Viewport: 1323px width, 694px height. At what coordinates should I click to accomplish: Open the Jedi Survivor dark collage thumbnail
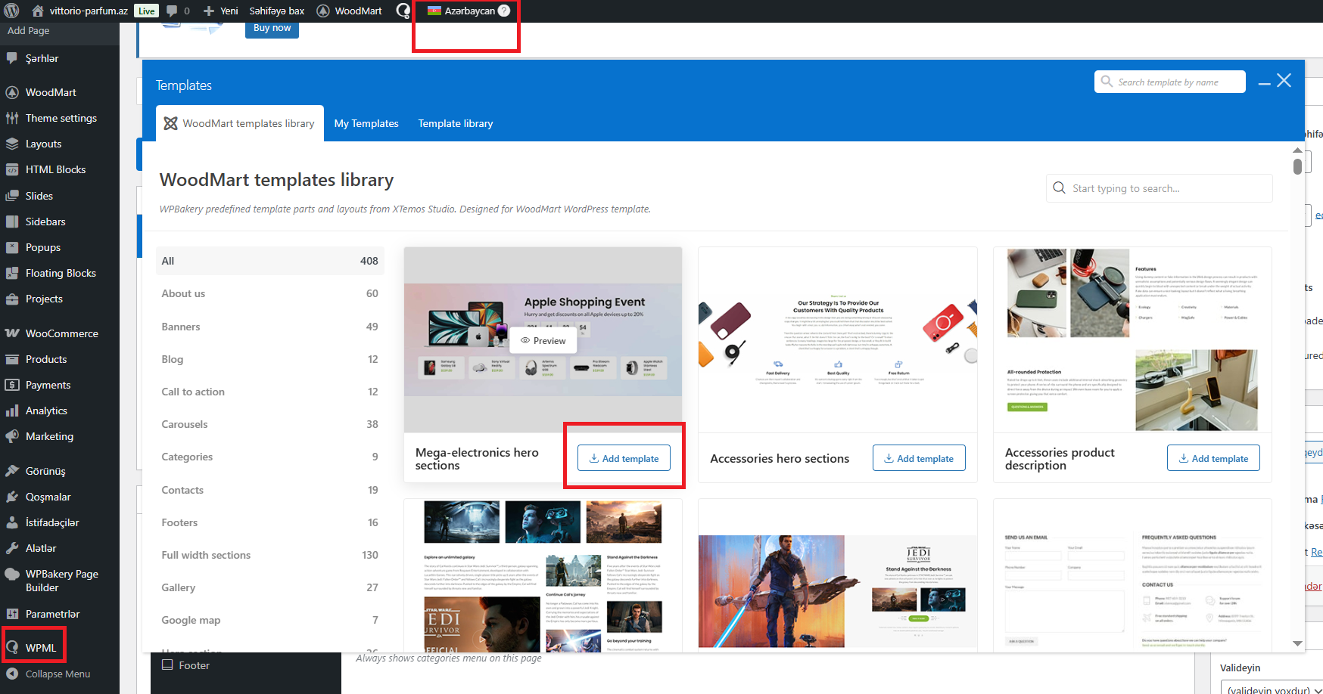[x=543, y=576]
